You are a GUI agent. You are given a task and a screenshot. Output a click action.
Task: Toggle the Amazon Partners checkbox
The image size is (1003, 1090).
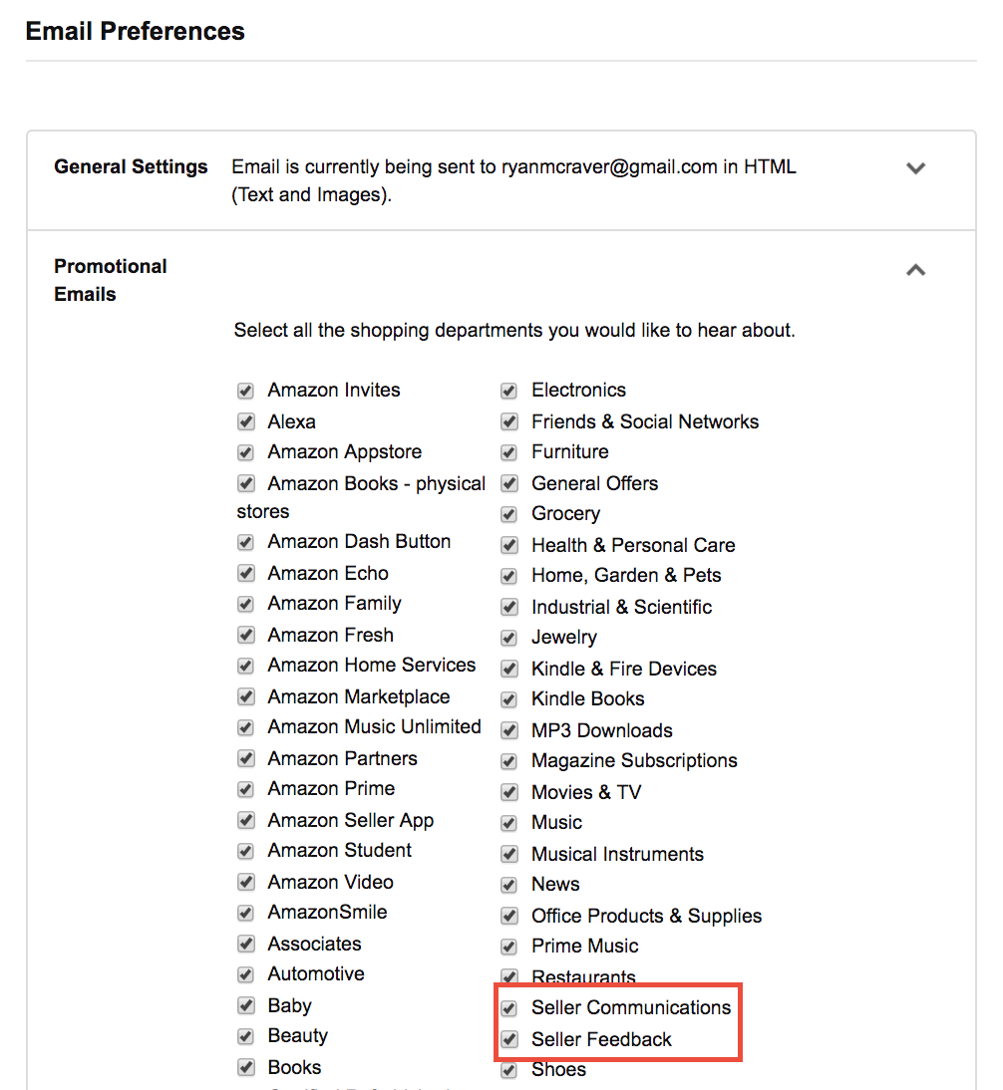click(x=245, y=758)
